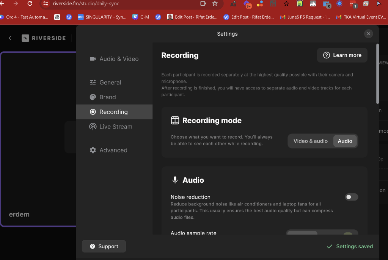Click the Audio section microphone icon
This screenshot has height=260, width=388.
(x=175, y=180)
